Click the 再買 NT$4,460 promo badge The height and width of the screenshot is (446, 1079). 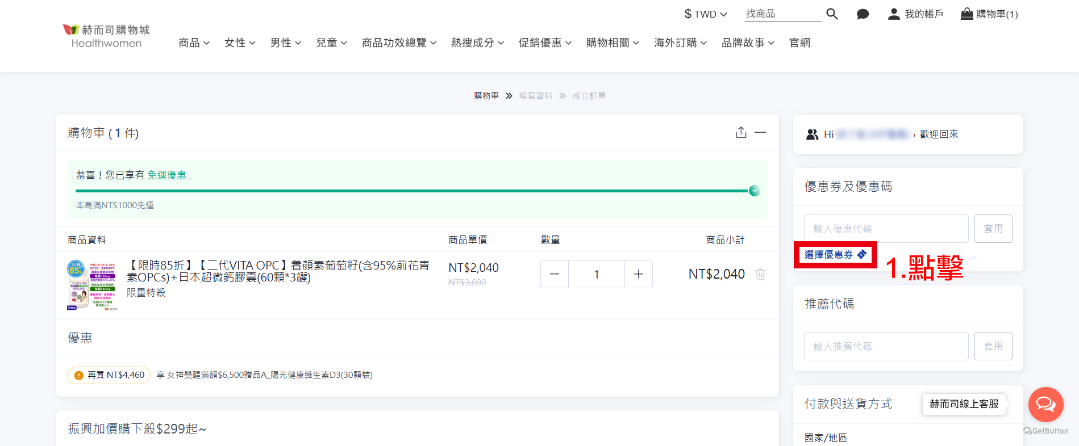pyautogui.click(x=109, y=375)
